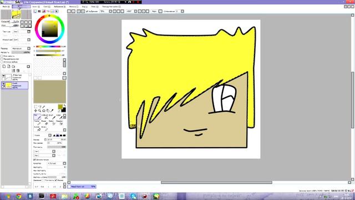Open the brush edge mode dropdown

(50, 136)
